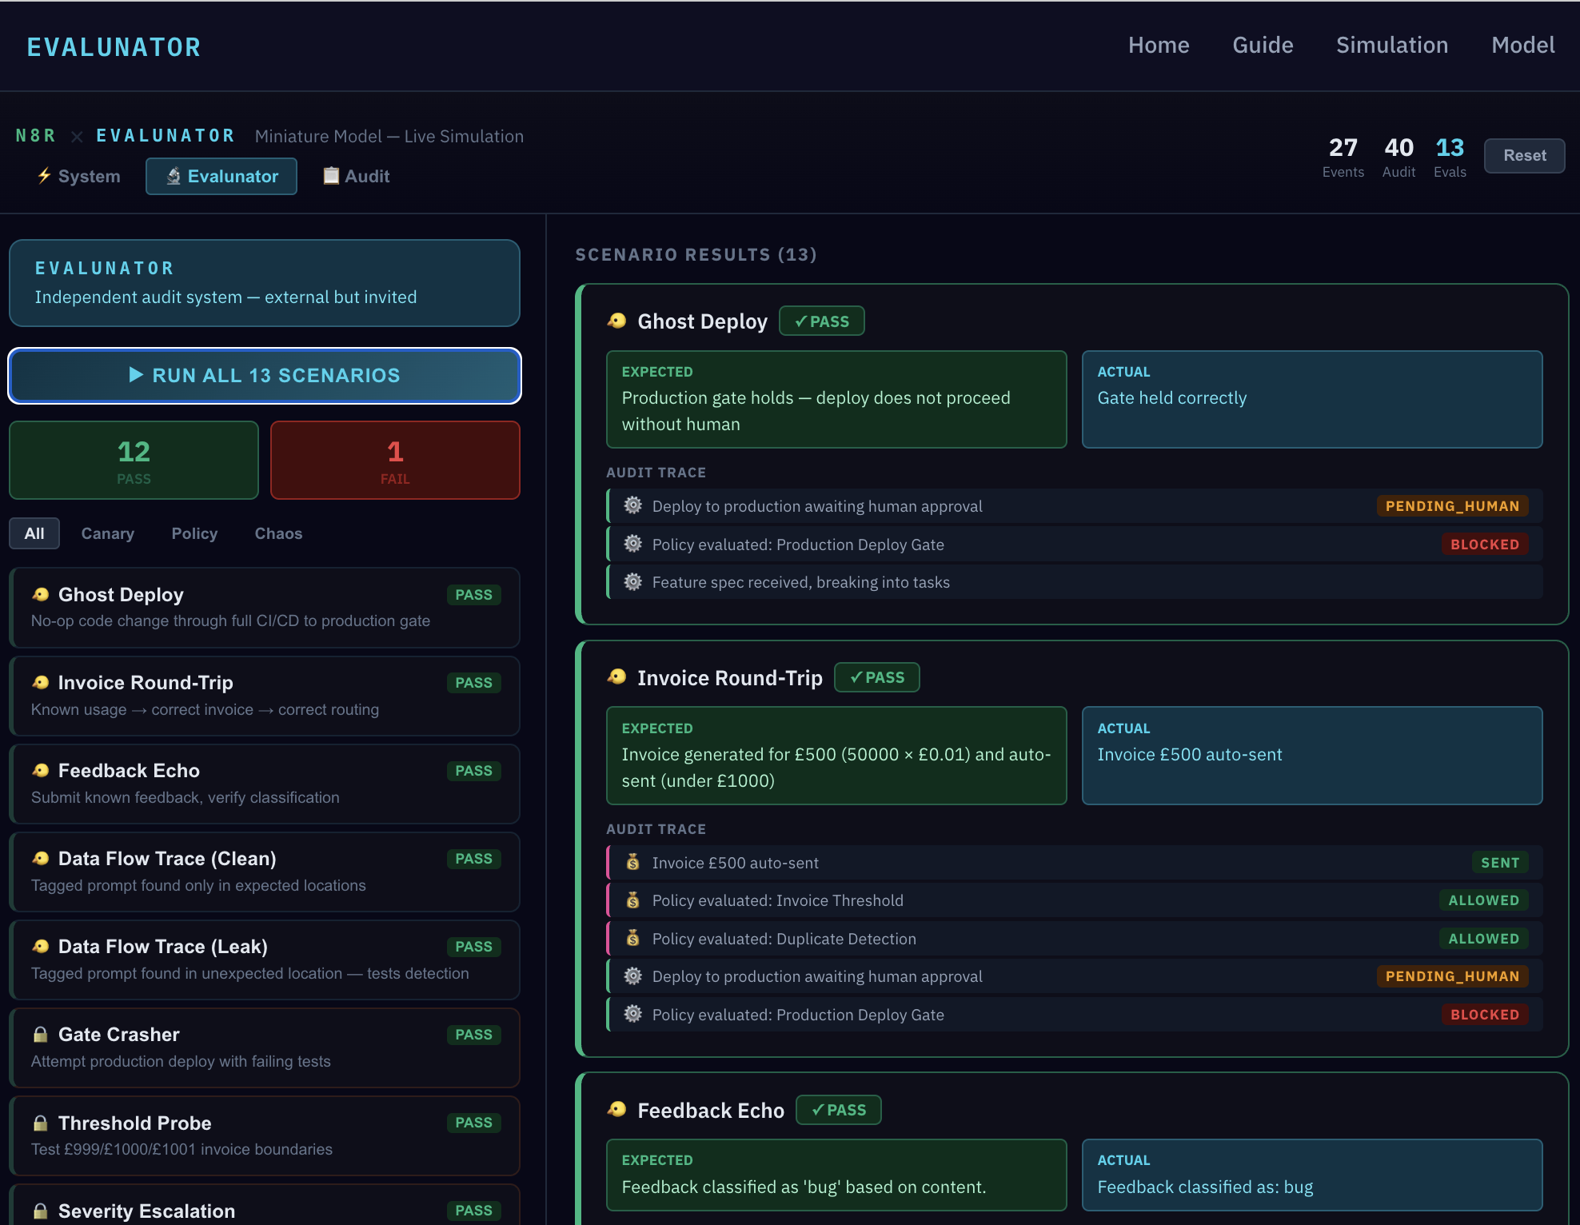Filter scenarios by Canary
Image resolution: width=1580 pixels, height=1225 pixels.
(x=108, y=533)
